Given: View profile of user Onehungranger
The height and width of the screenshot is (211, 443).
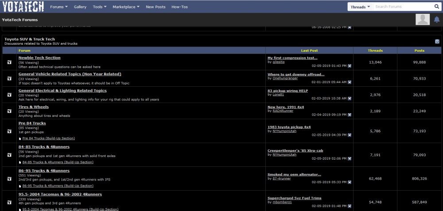Looking at the screenshot, I should coord(285,78).
